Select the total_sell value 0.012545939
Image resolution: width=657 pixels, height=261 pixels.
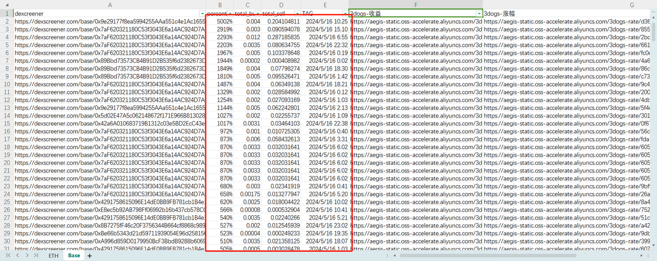(281, 226)
